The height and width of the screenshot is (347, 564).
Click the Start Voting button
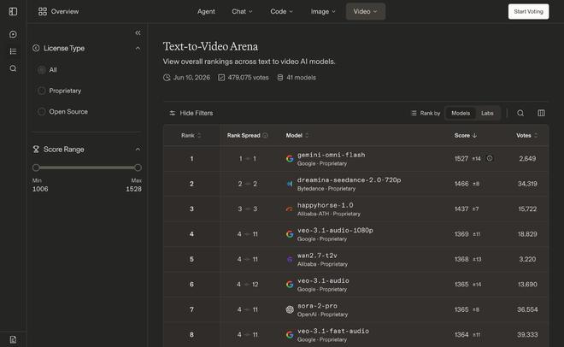(528, 11)
